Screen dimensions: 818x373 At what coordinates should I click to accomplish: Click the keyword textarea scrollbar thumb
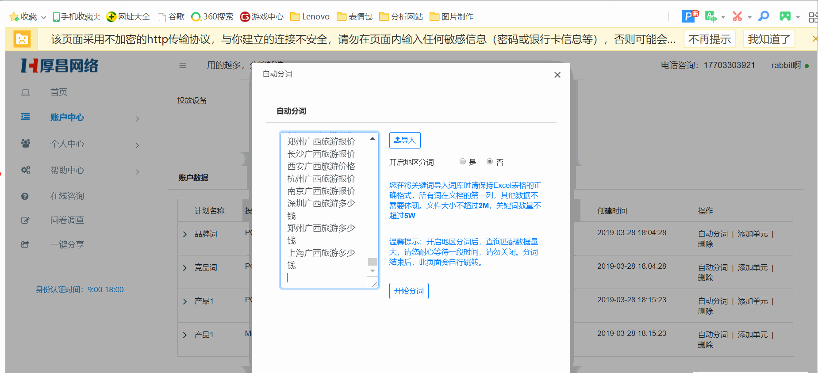(373, 262)
